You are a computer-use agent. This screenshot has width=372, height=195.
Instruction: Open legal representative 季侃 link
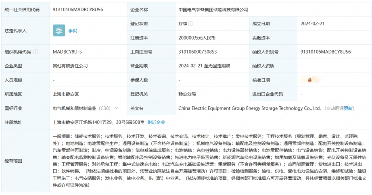(72, 31)
